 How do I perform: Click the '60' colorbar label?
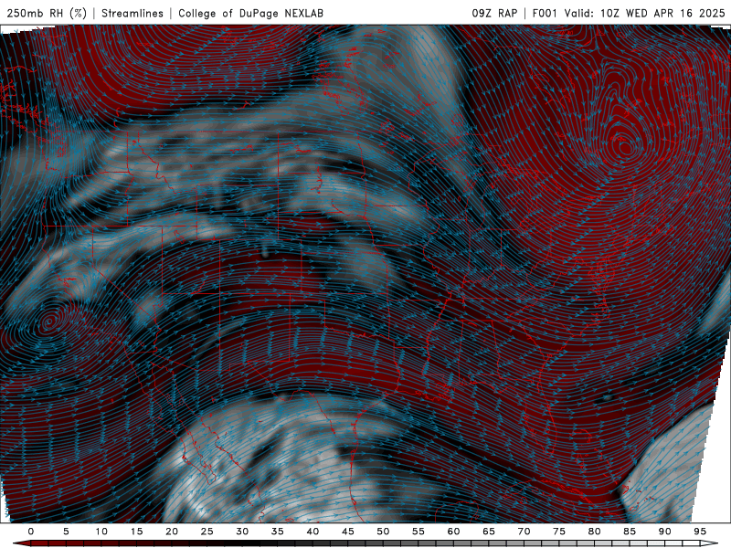point(453,532)
